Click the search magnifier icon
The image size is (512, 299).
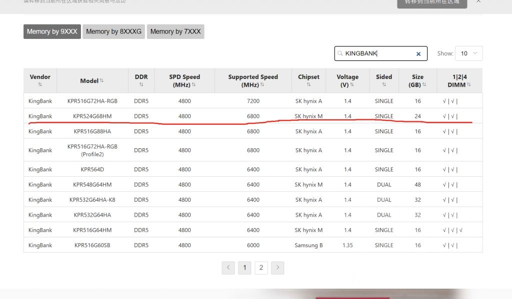(x=340, y=53)
